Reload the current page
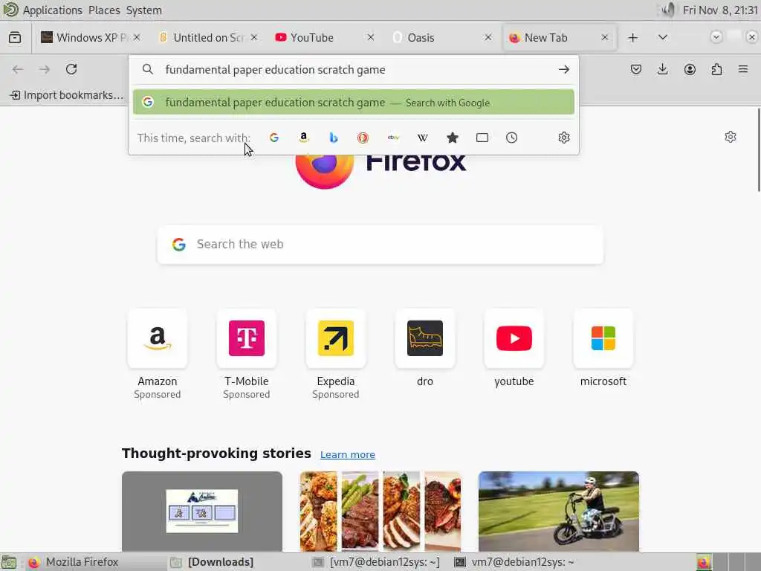Image resolution: width=761 pixels, height=571 pixels. [x=71, y=69]
